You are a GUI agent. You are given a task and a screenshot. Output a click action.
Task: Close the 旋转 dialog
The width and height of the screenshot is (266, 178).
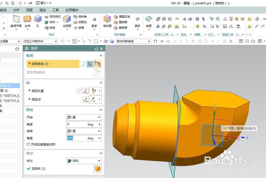(101, 49)
